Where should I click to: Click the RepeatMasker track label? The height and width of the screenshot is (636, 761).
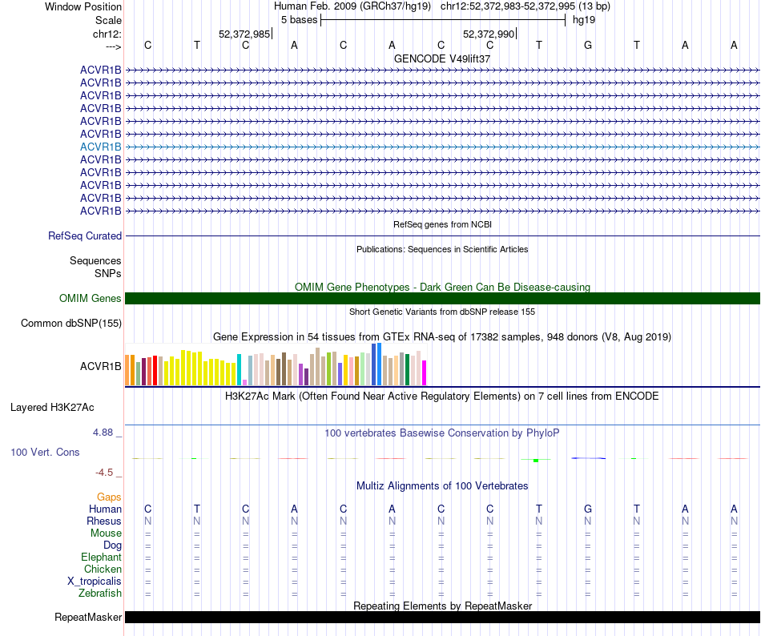point(88,617)
